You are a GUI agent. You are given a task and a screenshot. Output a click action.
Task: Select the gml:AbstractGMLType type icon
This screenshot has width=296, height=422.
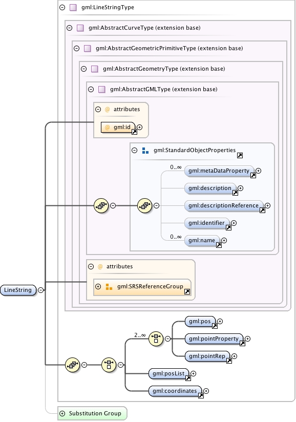click(x=102, y=89)
